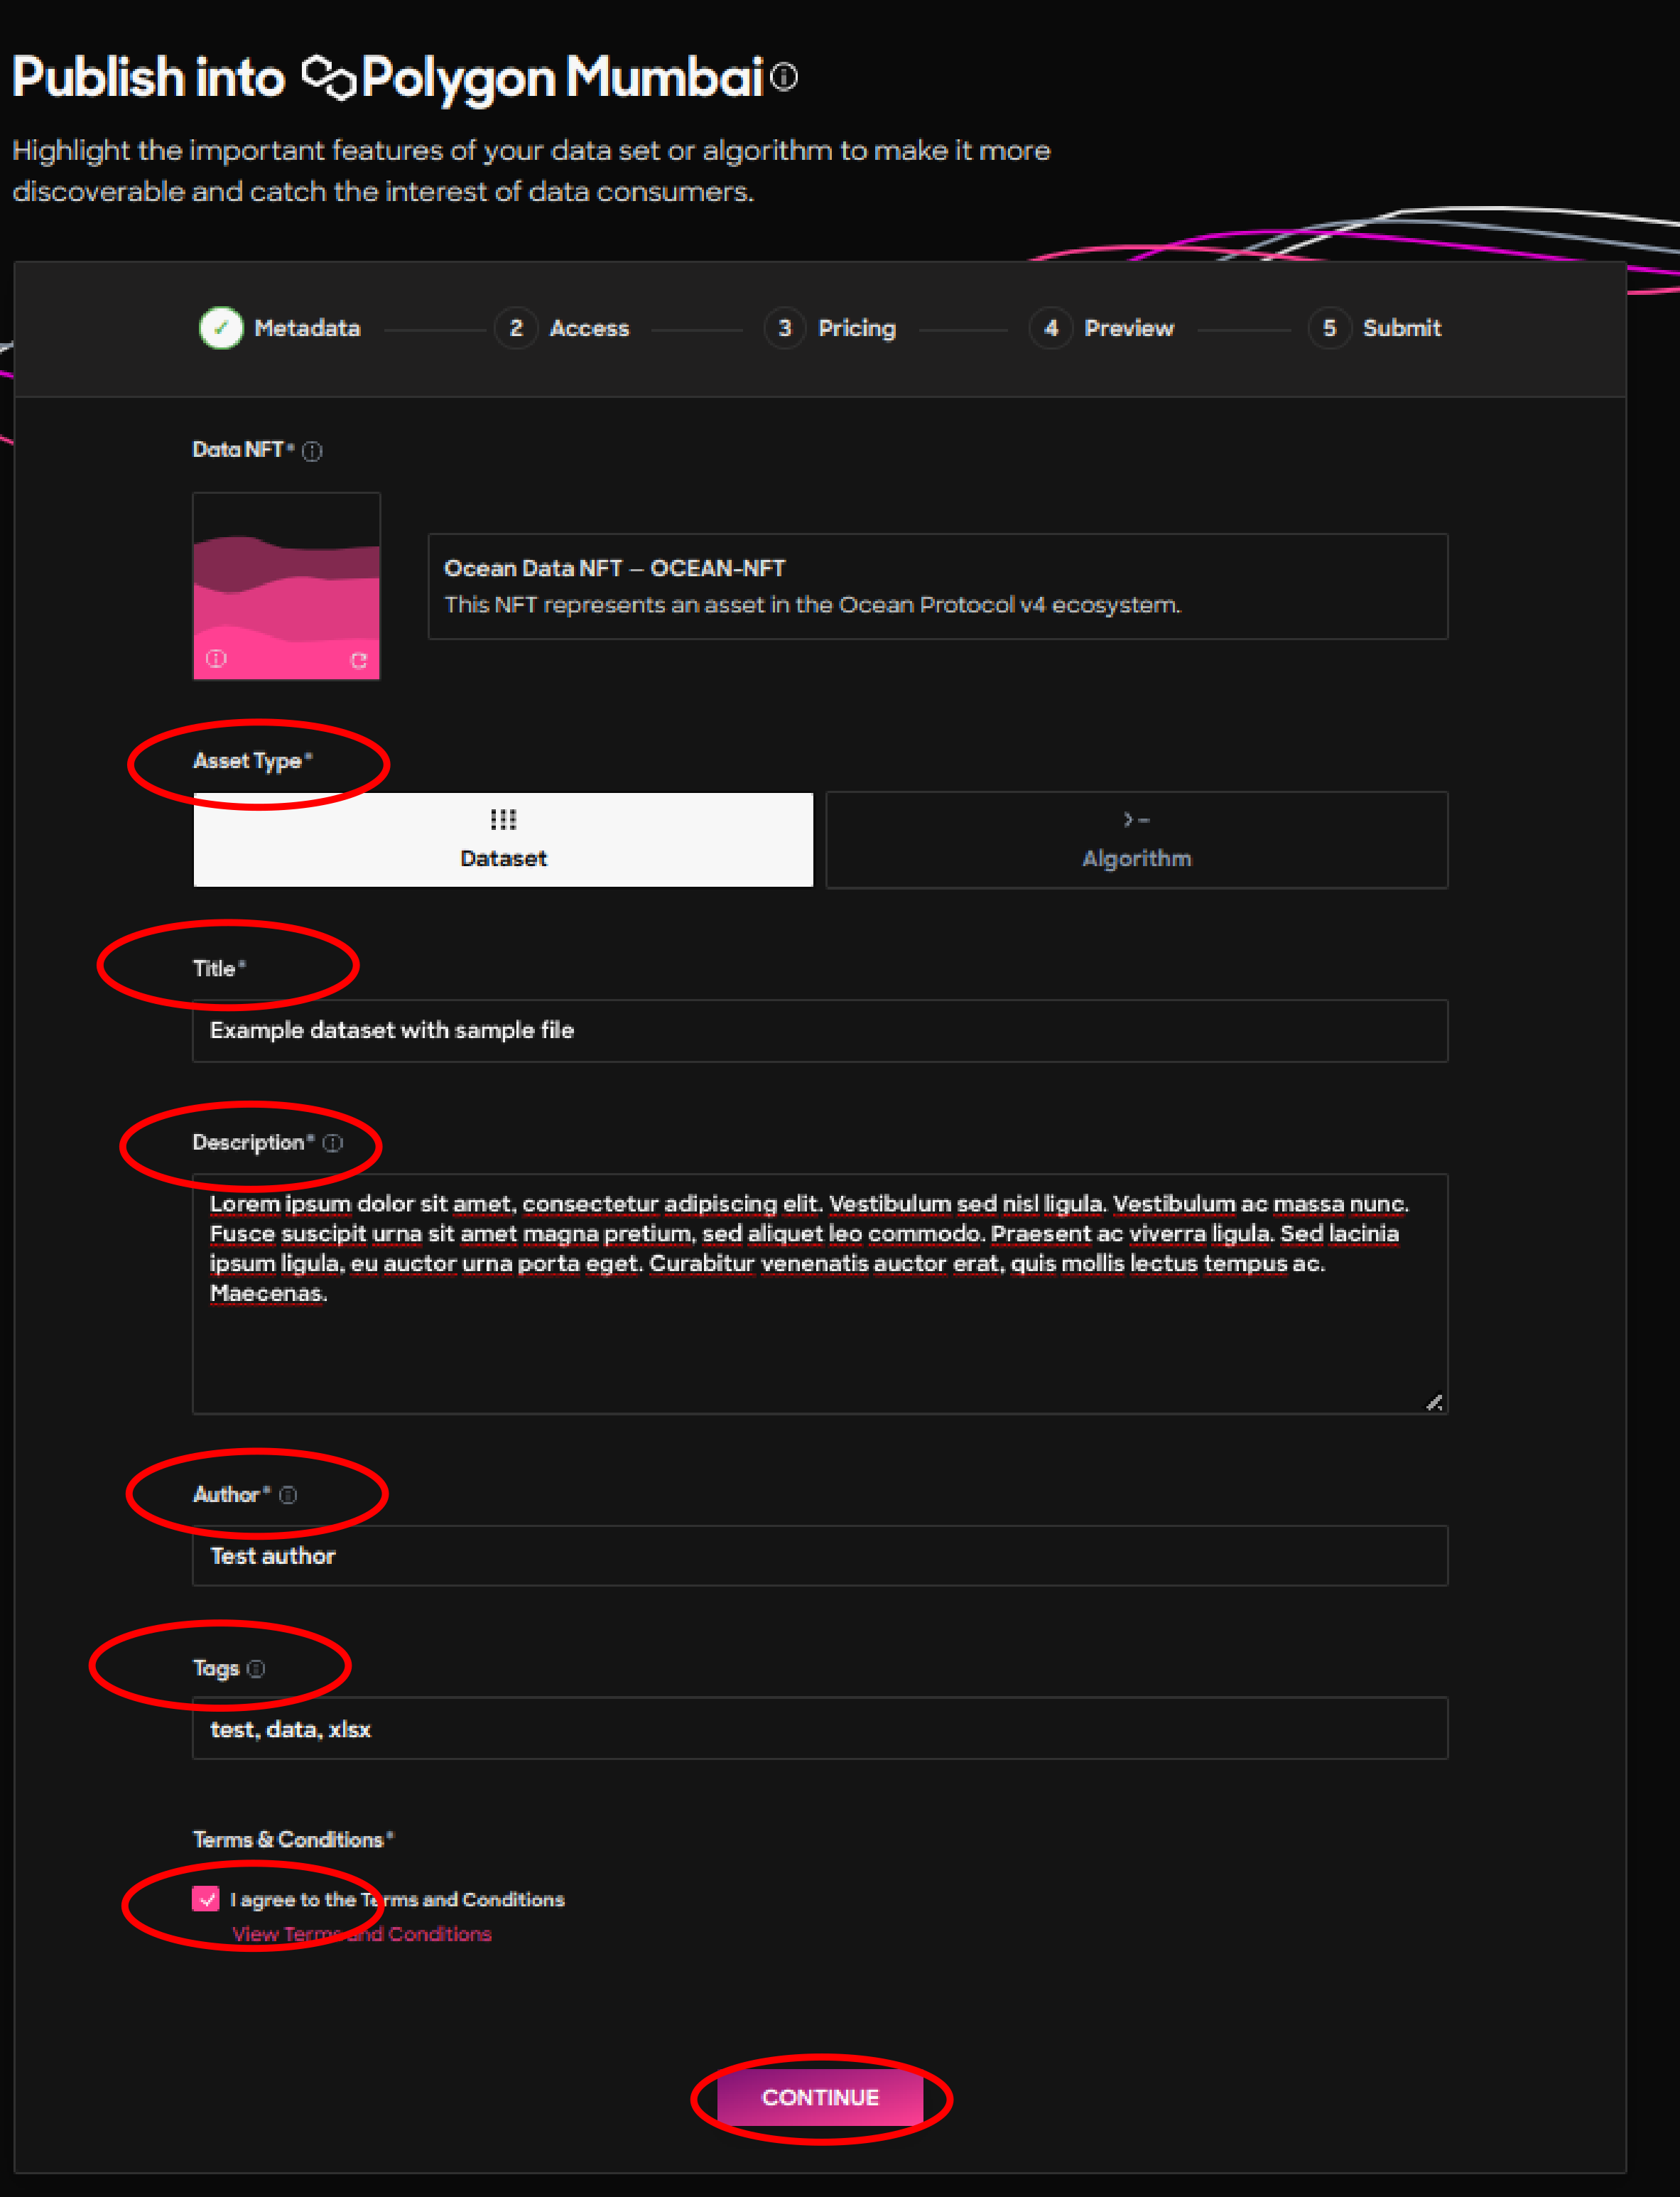This screenshot has height=2197, width=1680.
Task: Select the Algorithm asset type
Action: click(x=1137, y=840)
